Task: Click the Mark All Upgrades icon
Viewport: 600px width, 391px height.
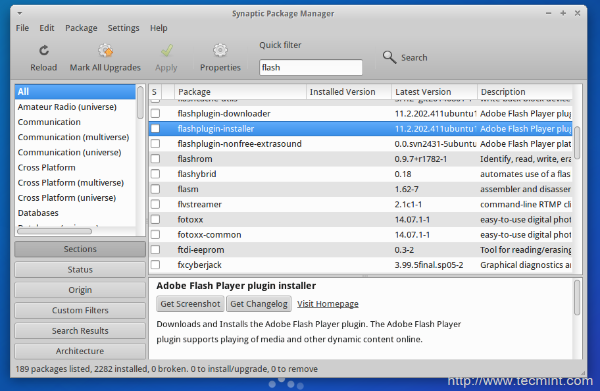Action: click(x=105, y=51)
